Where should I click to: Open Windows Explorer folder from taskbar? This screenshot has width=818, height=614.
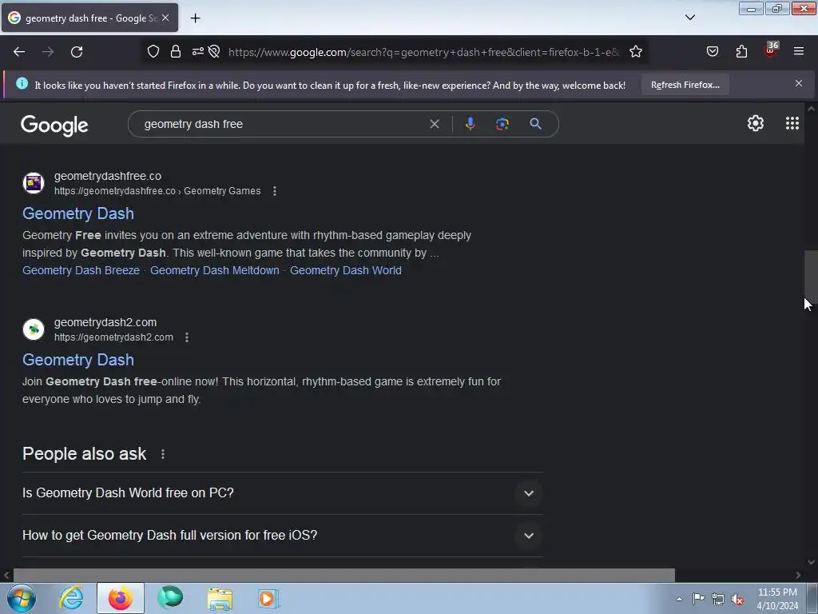point(220,598)
